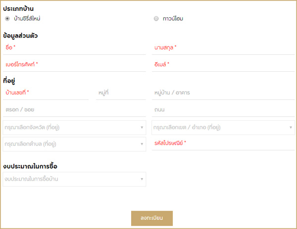Focus the รหัสไปรษณีย์ postal code field

(224, 143)
